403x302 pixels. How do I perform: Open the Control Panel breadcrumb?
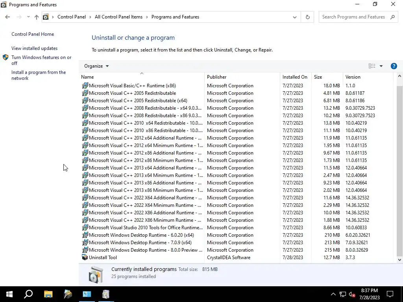pyautogui.click(x=72, y=17)
